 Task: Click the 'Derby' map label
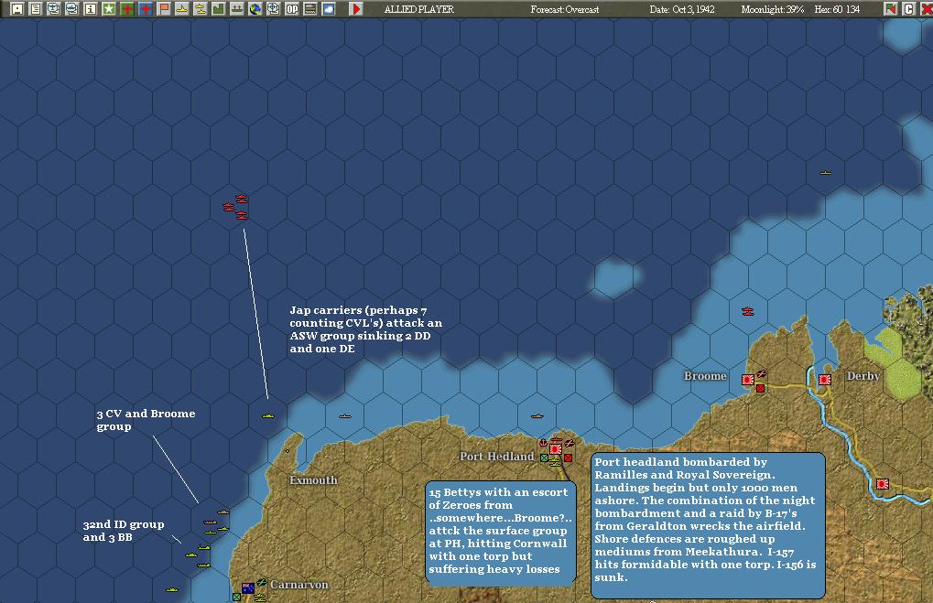click(x=862, y=376)
